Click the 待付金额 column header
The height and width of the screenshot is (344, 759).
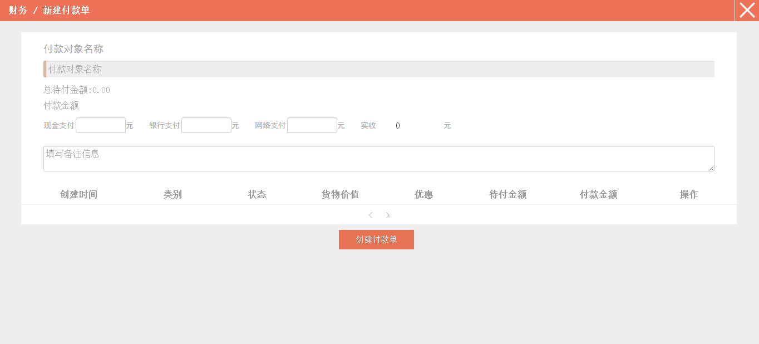tap(507, 194)
